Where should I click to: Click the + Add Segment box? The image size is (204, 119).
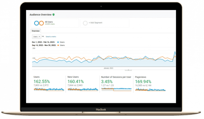pyautogui.click(x=105, y=23)
